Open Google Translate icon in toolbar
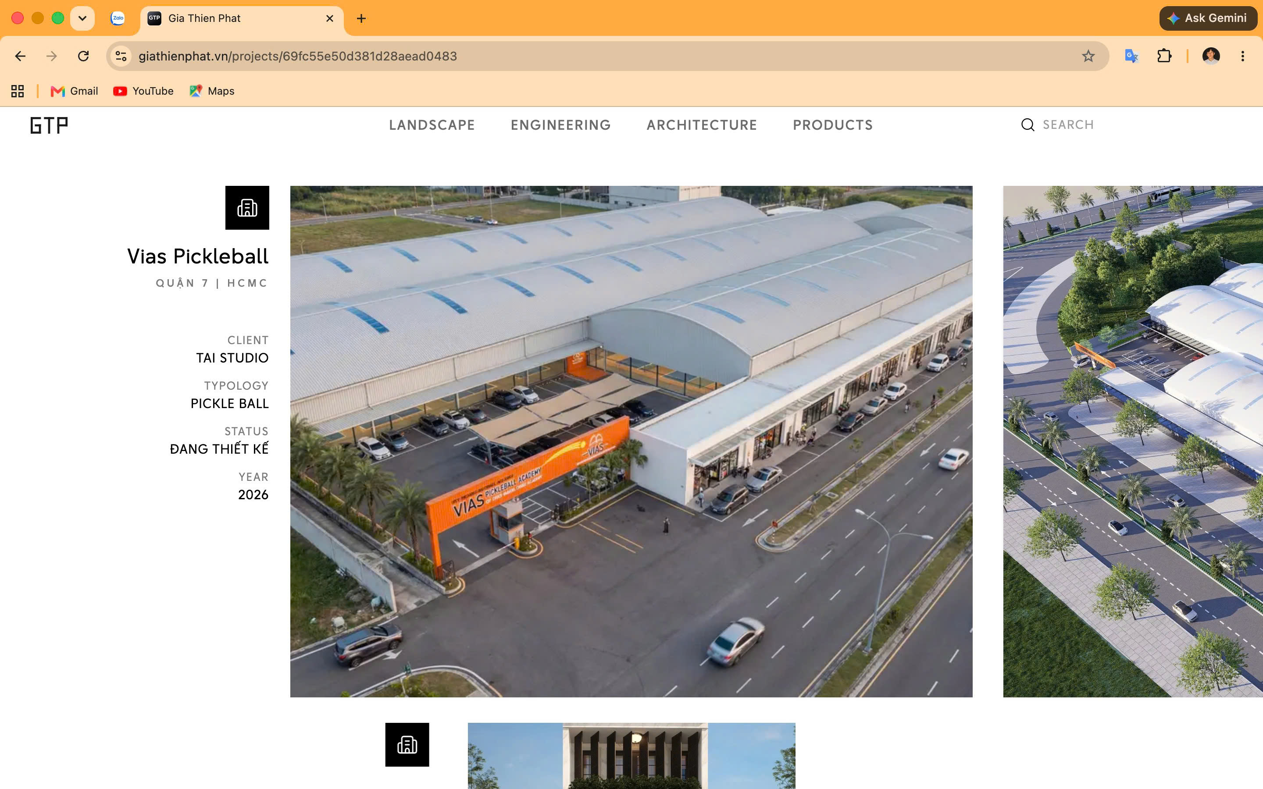This screenshot has width=1263, height=789. coord(1131,56)
